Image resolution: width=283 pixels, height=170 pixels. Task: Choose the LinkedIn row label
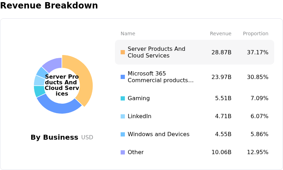139,116
